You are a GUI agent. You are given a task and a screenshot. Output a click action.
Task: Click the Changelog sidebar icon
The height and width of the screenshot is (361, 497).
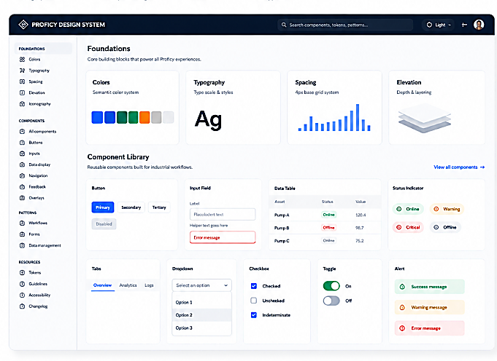click(22, 306)
